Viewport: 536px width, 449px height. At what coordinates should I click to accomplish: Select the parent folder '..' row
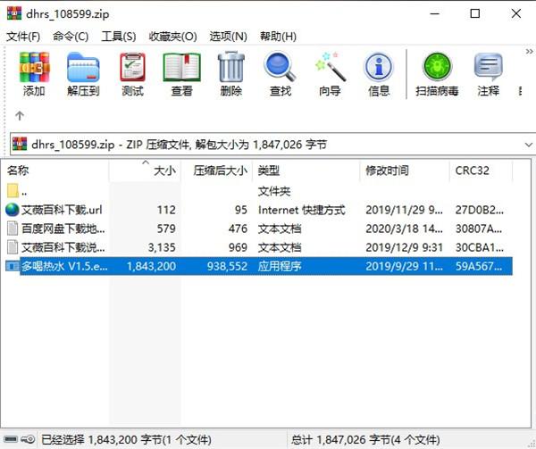256,191
